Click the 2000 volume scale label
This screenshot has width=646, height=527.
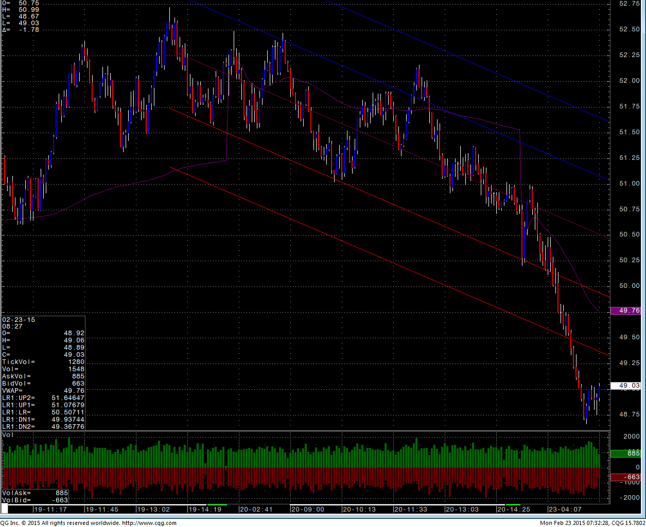632,437
